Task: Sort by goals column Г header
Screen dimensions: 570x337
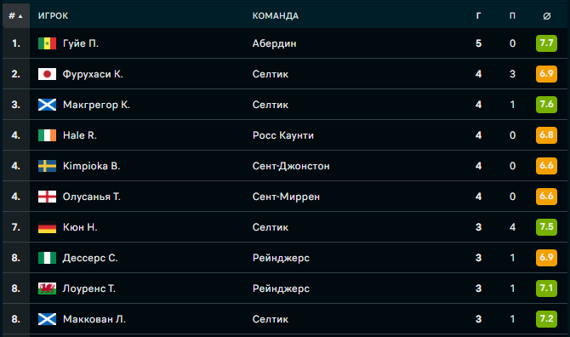Action: pos(478,15)
